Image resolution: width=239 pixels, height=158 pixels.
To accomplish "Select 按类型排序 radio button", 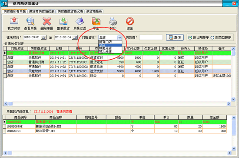I will [212, 37].
